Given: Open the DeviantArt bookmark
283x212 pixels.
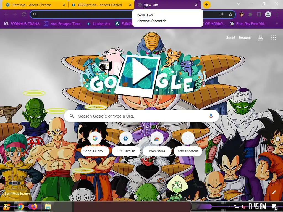Looking at the screenshot, I should 99,23.
